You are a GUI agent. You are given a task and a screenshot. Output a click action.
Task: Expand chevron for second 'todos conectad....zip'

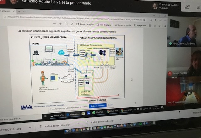click(121, 120)
